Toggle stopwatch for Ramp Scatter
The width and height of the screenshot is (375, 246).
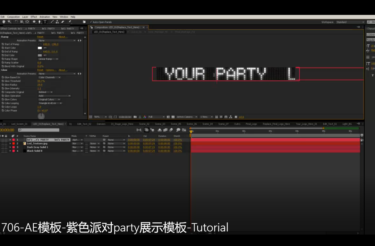(3, 63)
